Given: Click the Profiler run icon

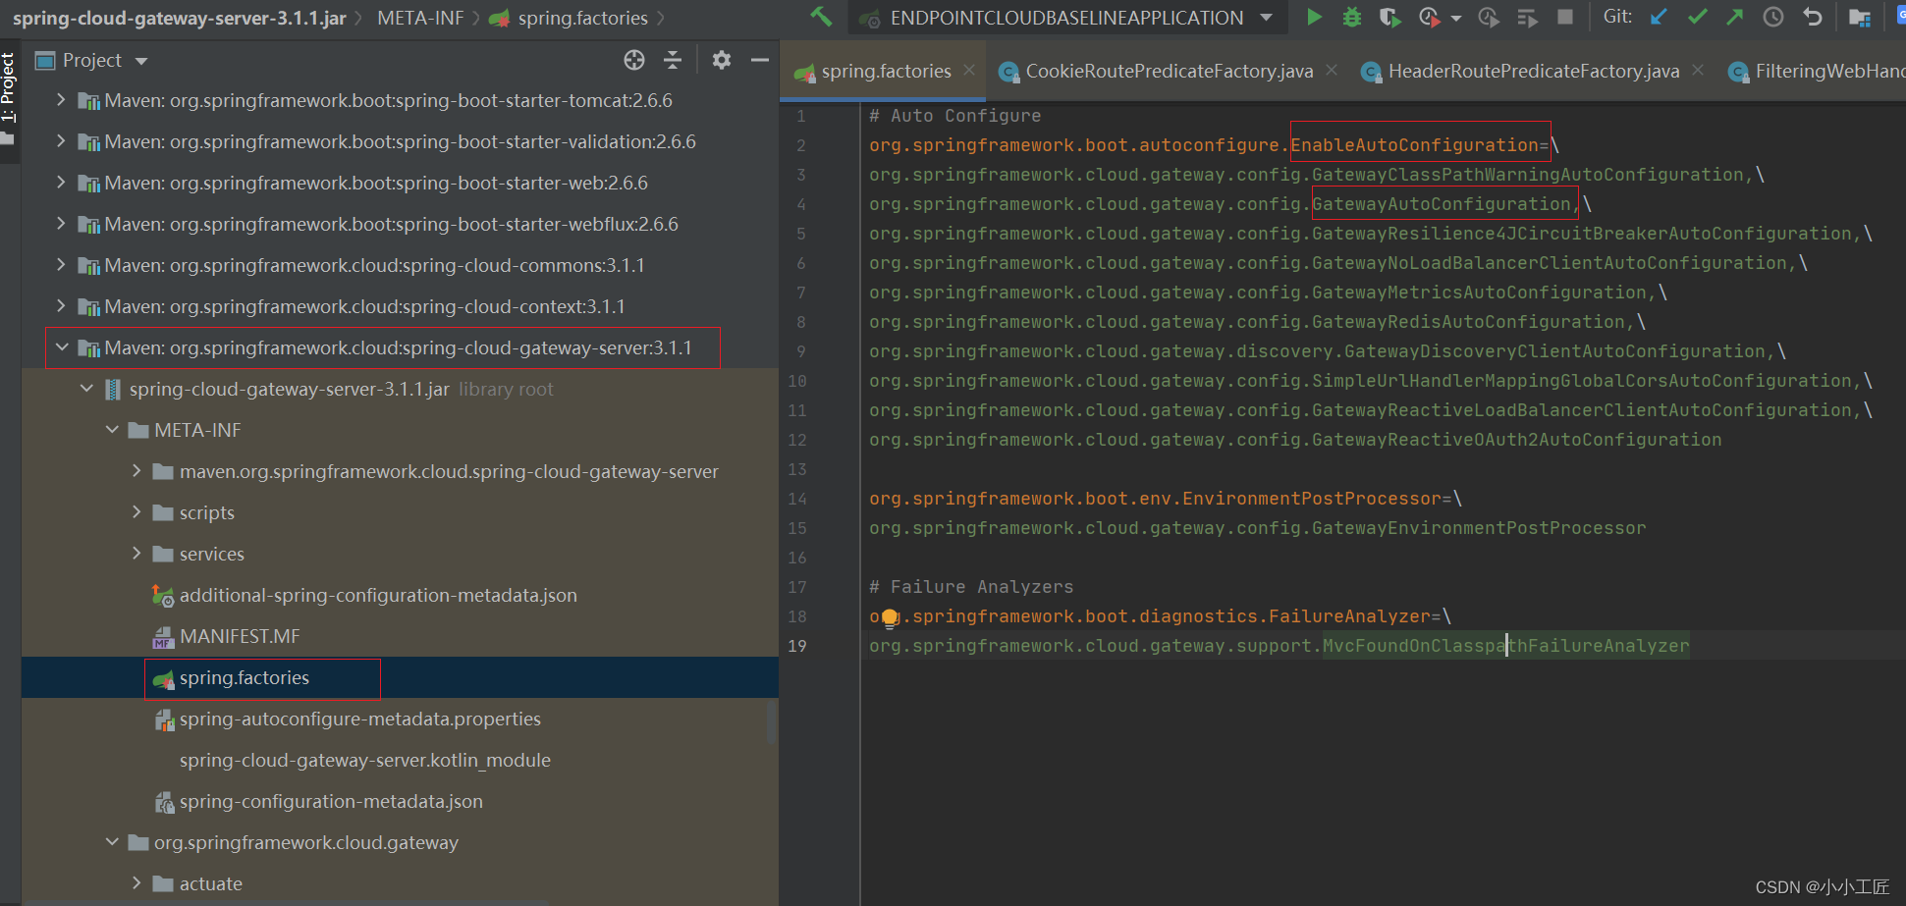Looking at the screenshot, I should [1429, 17].
